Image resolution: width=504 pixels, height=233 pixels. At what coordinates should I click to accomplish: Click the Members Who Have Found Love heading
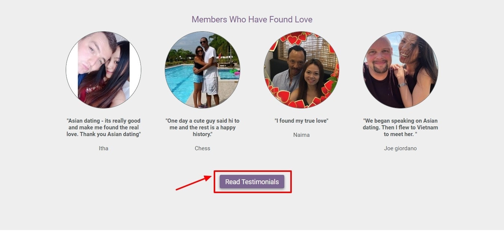click(x=252, y=19)
